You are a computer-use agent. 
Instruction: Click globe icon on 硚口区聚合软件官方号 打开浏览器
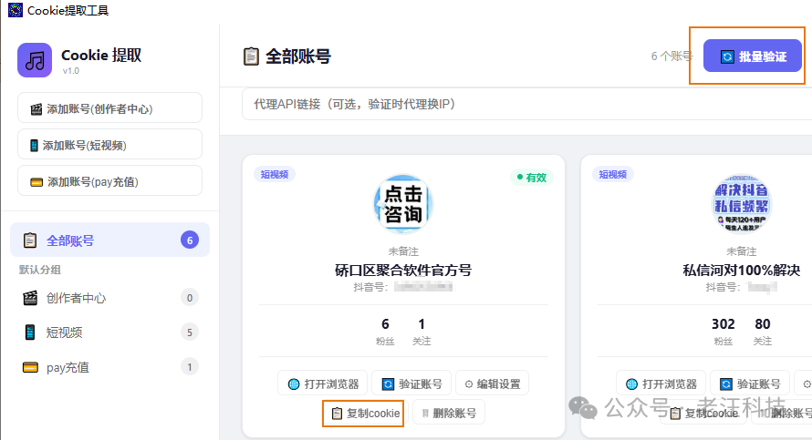(x=294, y=384)
